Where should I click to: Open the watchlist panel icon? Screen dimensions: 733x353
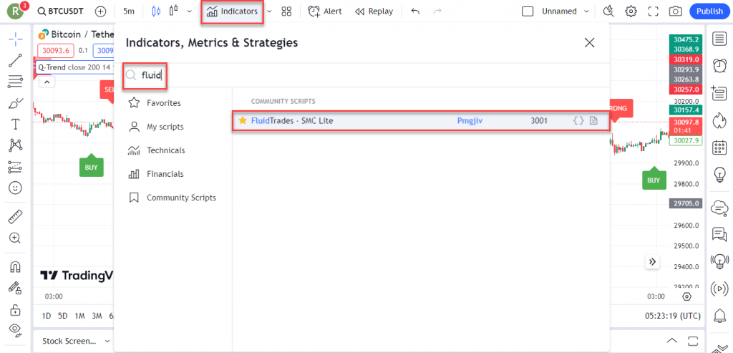[x=719, y=39]
